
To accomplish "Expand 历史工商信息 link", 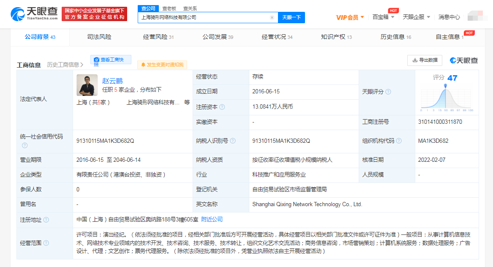I will coord(65,65).
